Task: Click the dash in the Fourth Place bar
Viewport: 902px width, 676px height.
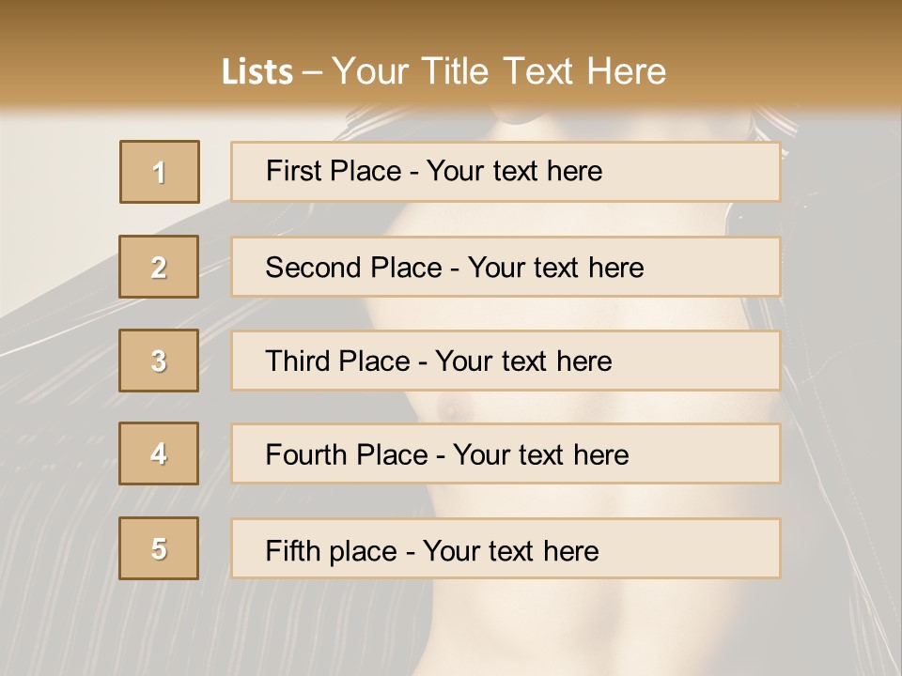Action: 442,457
